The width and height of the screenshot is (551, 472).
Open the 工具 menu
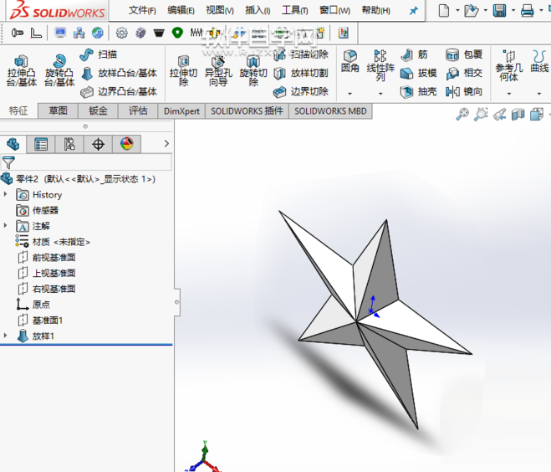click(x=295, y=11)
